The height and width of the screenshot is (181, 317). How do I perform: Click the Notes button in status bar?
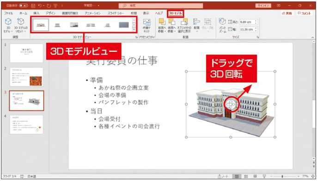tap(223, 176)
